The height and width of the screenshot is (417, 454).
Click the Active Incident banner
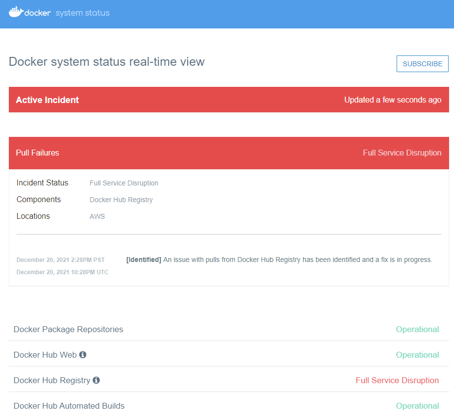coord(229,100)
